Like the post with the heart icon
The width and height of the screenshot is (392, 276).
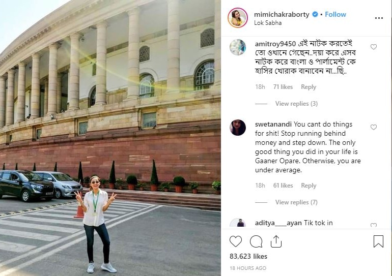point(236,241)
